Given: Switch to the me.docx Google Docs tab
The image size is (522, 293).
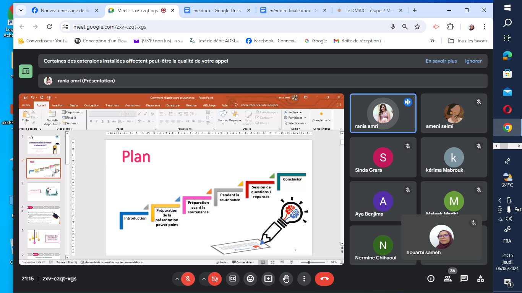Looking at the screenshot, I should click(x=217, y=11).
